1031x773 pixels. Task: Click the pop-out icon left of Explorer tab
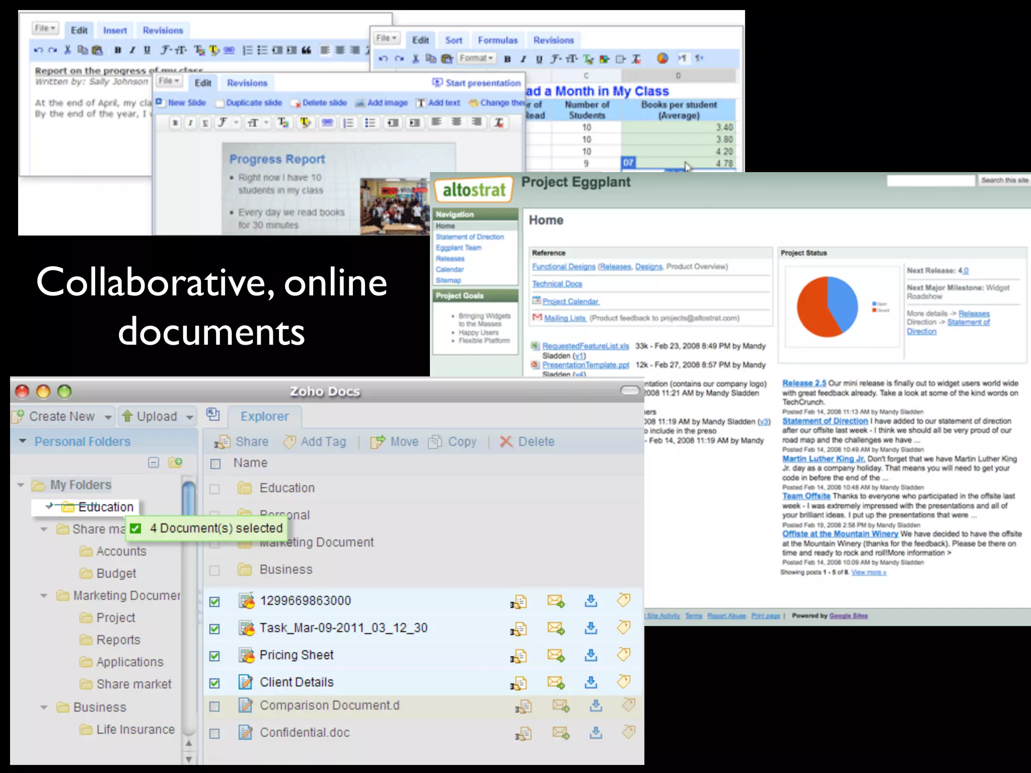coord(213,415)
